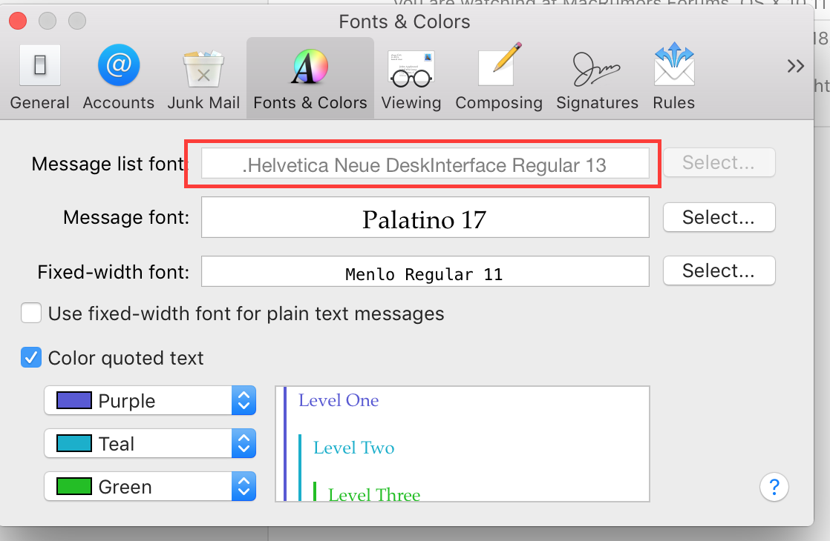This screenshot has width=830, height=541.
Task: Close the Fonts & Colors window
Action: click(x=18, y=21)
